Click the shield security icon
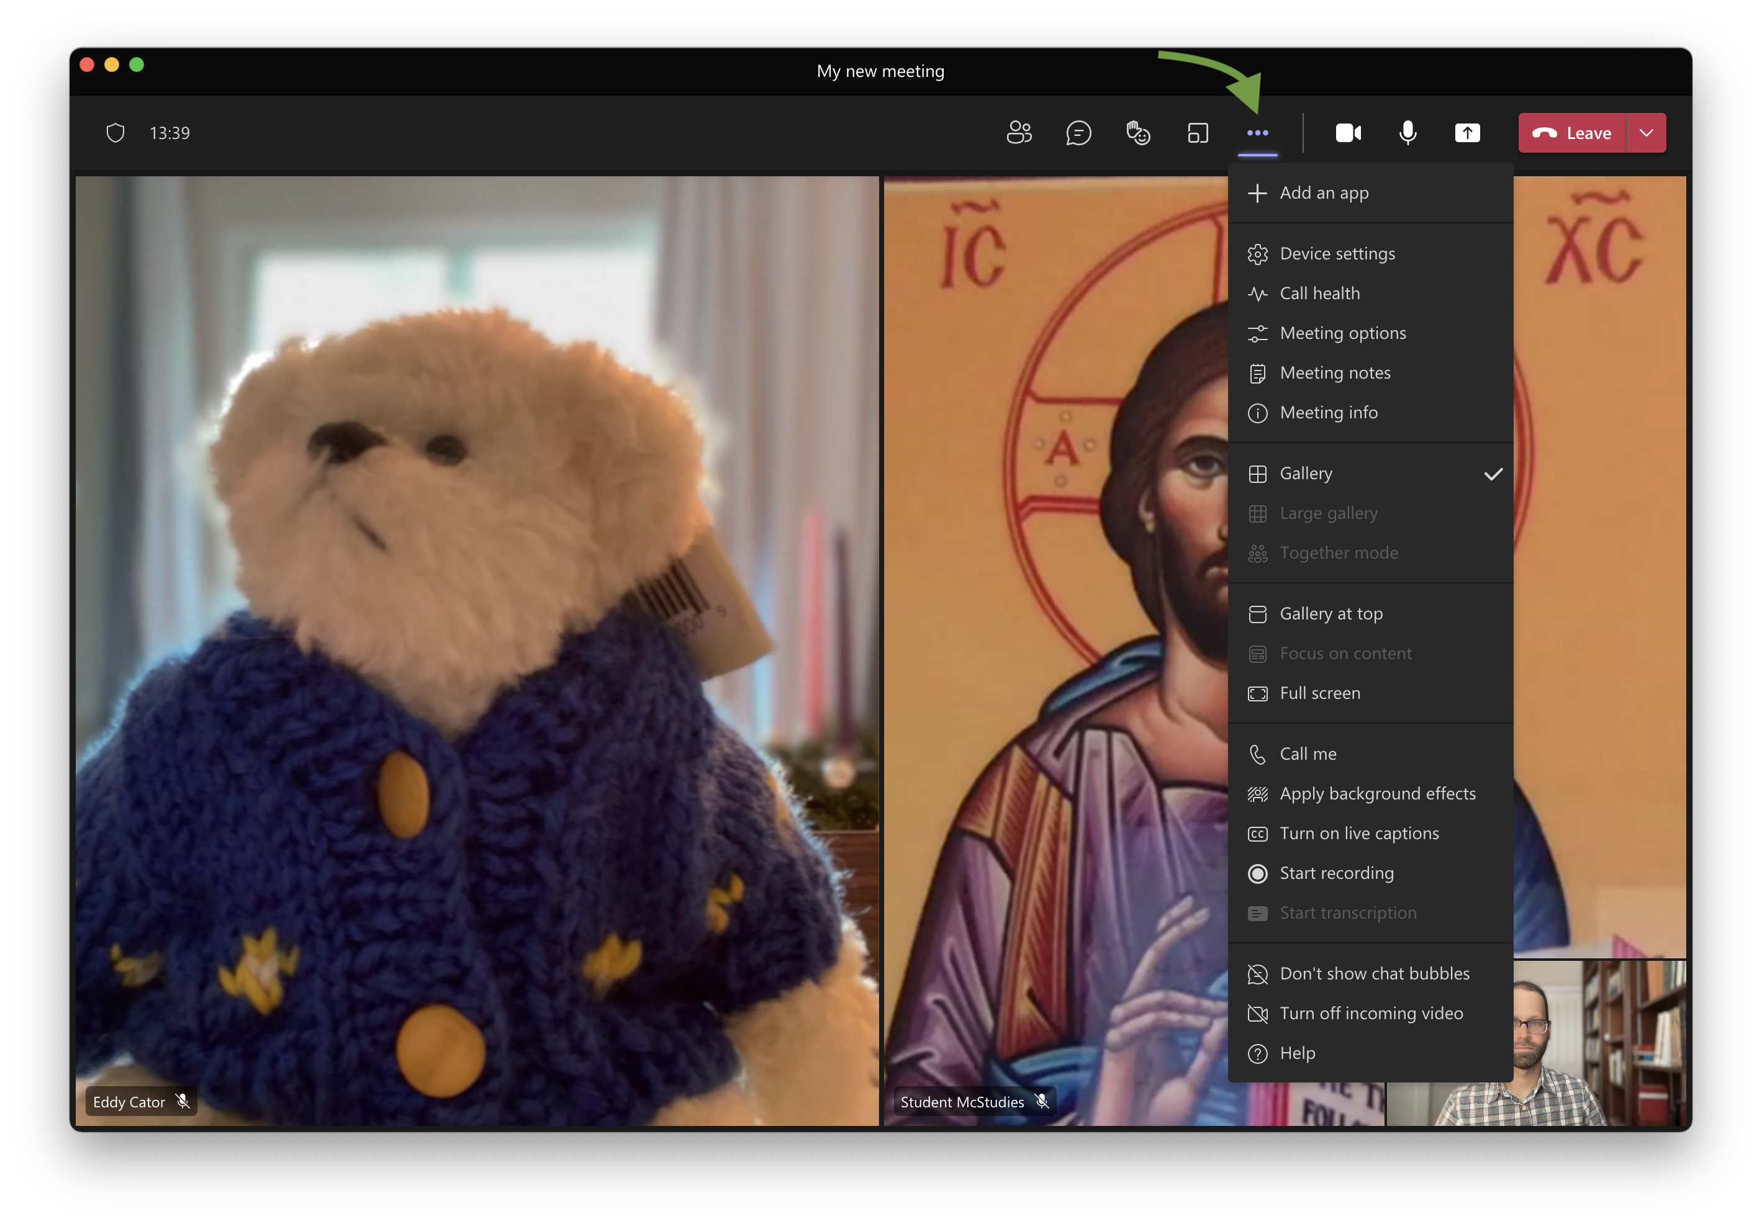The image size is (1762, 1224). (x=115, y=133)
